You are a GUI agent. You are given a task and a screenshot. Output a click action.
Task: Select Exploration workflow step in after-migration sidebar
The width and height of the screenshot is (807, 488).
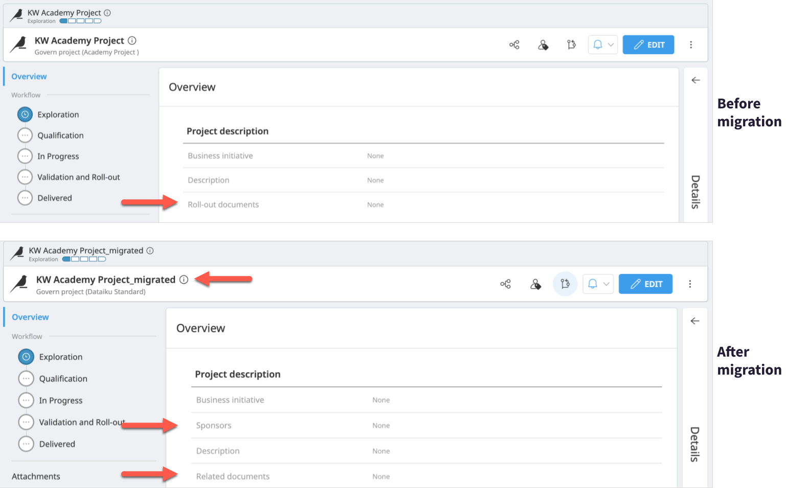[50, 357]
